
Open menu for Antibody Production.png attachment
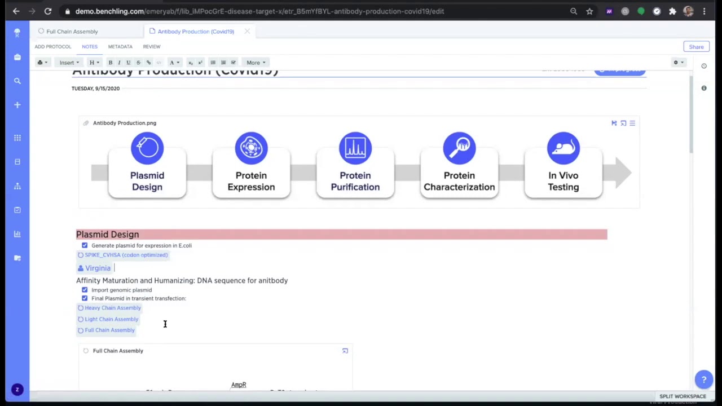632,123
